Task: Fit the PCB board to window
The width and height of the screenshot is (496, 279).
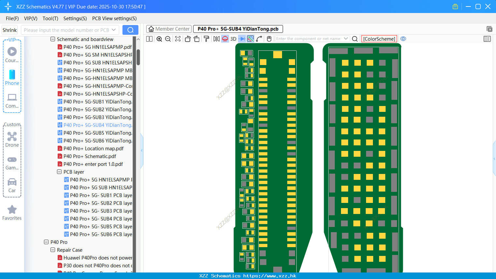Action: (178, 39)
